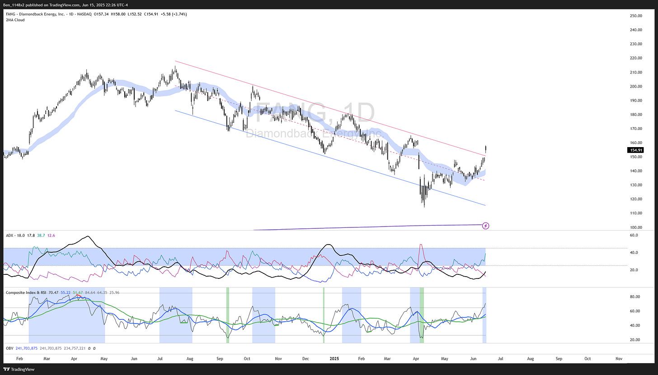The image size is (658, 375).
Task: Click the Nov label at time axis end
Action: point(619,358)
